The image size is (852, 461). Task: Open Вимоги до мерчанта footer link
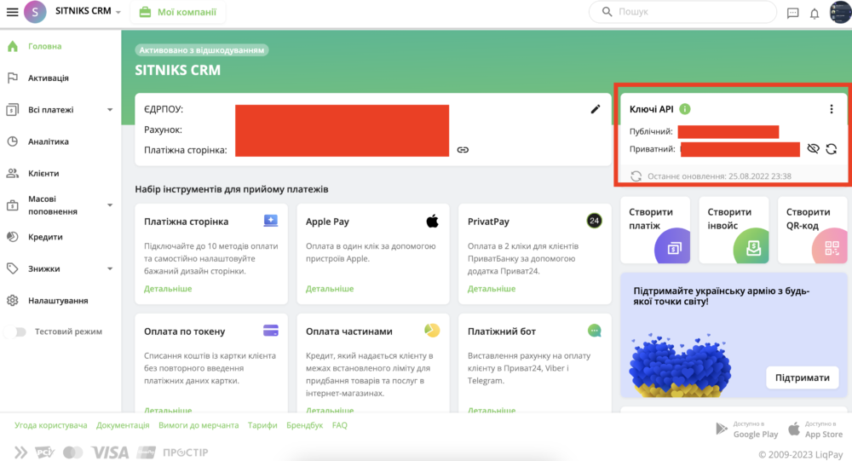(x=199, y=425)
